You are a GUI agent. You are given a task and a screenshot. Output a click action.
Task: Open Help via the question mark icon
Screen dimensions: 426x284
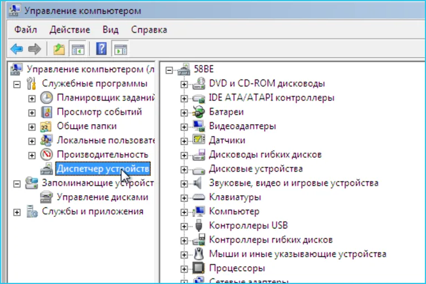pos(102,49)
